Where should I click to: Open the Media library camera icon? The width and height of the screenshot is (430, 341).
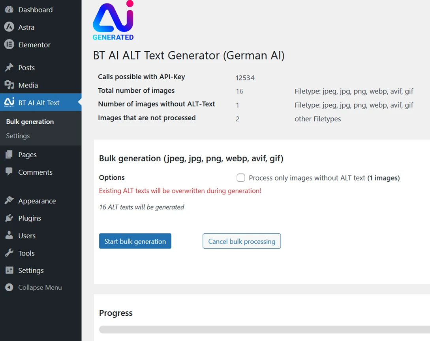point(9,85)
